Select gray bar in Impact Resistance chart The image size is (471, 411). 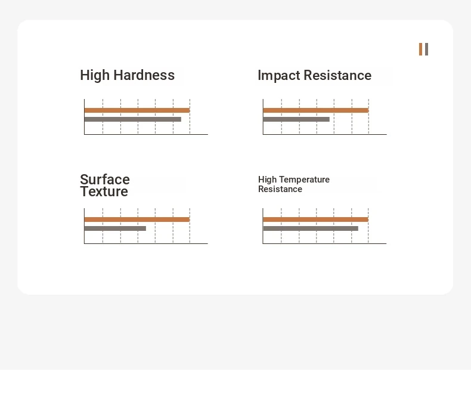click(x=296, y=119)
